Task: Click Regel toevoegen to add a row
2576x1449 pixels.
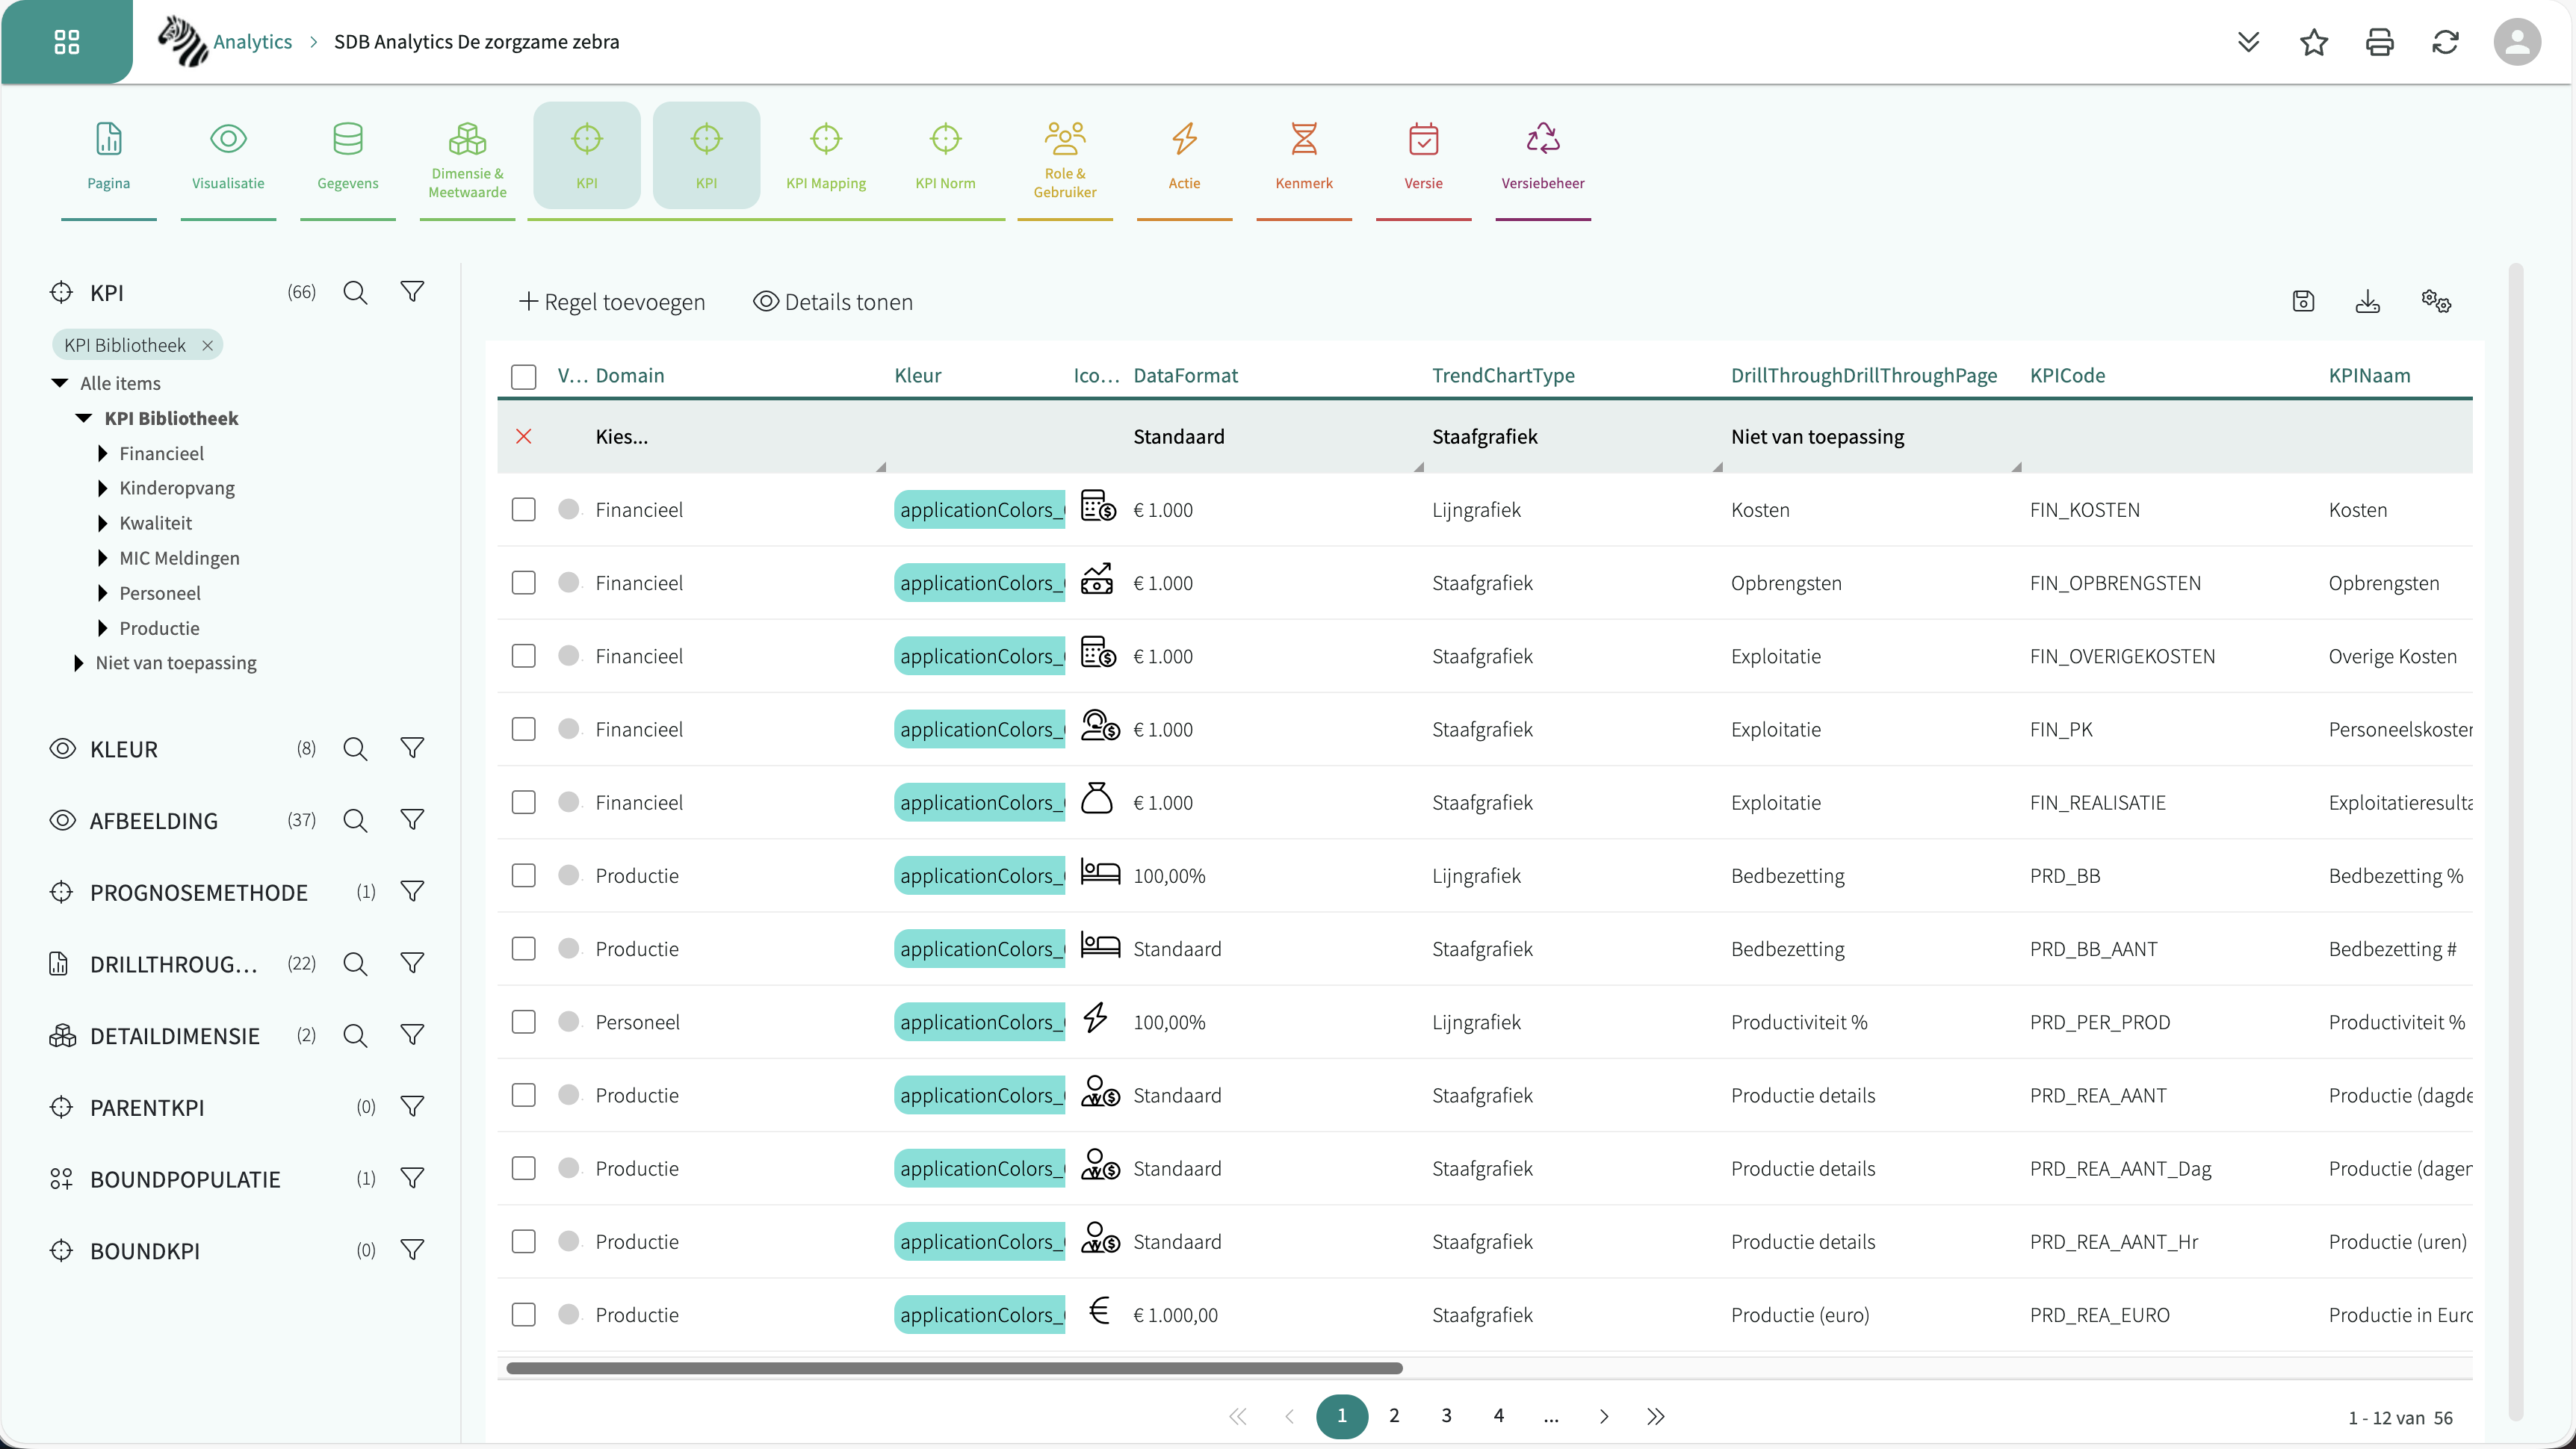Action: (x=612, y=302)
